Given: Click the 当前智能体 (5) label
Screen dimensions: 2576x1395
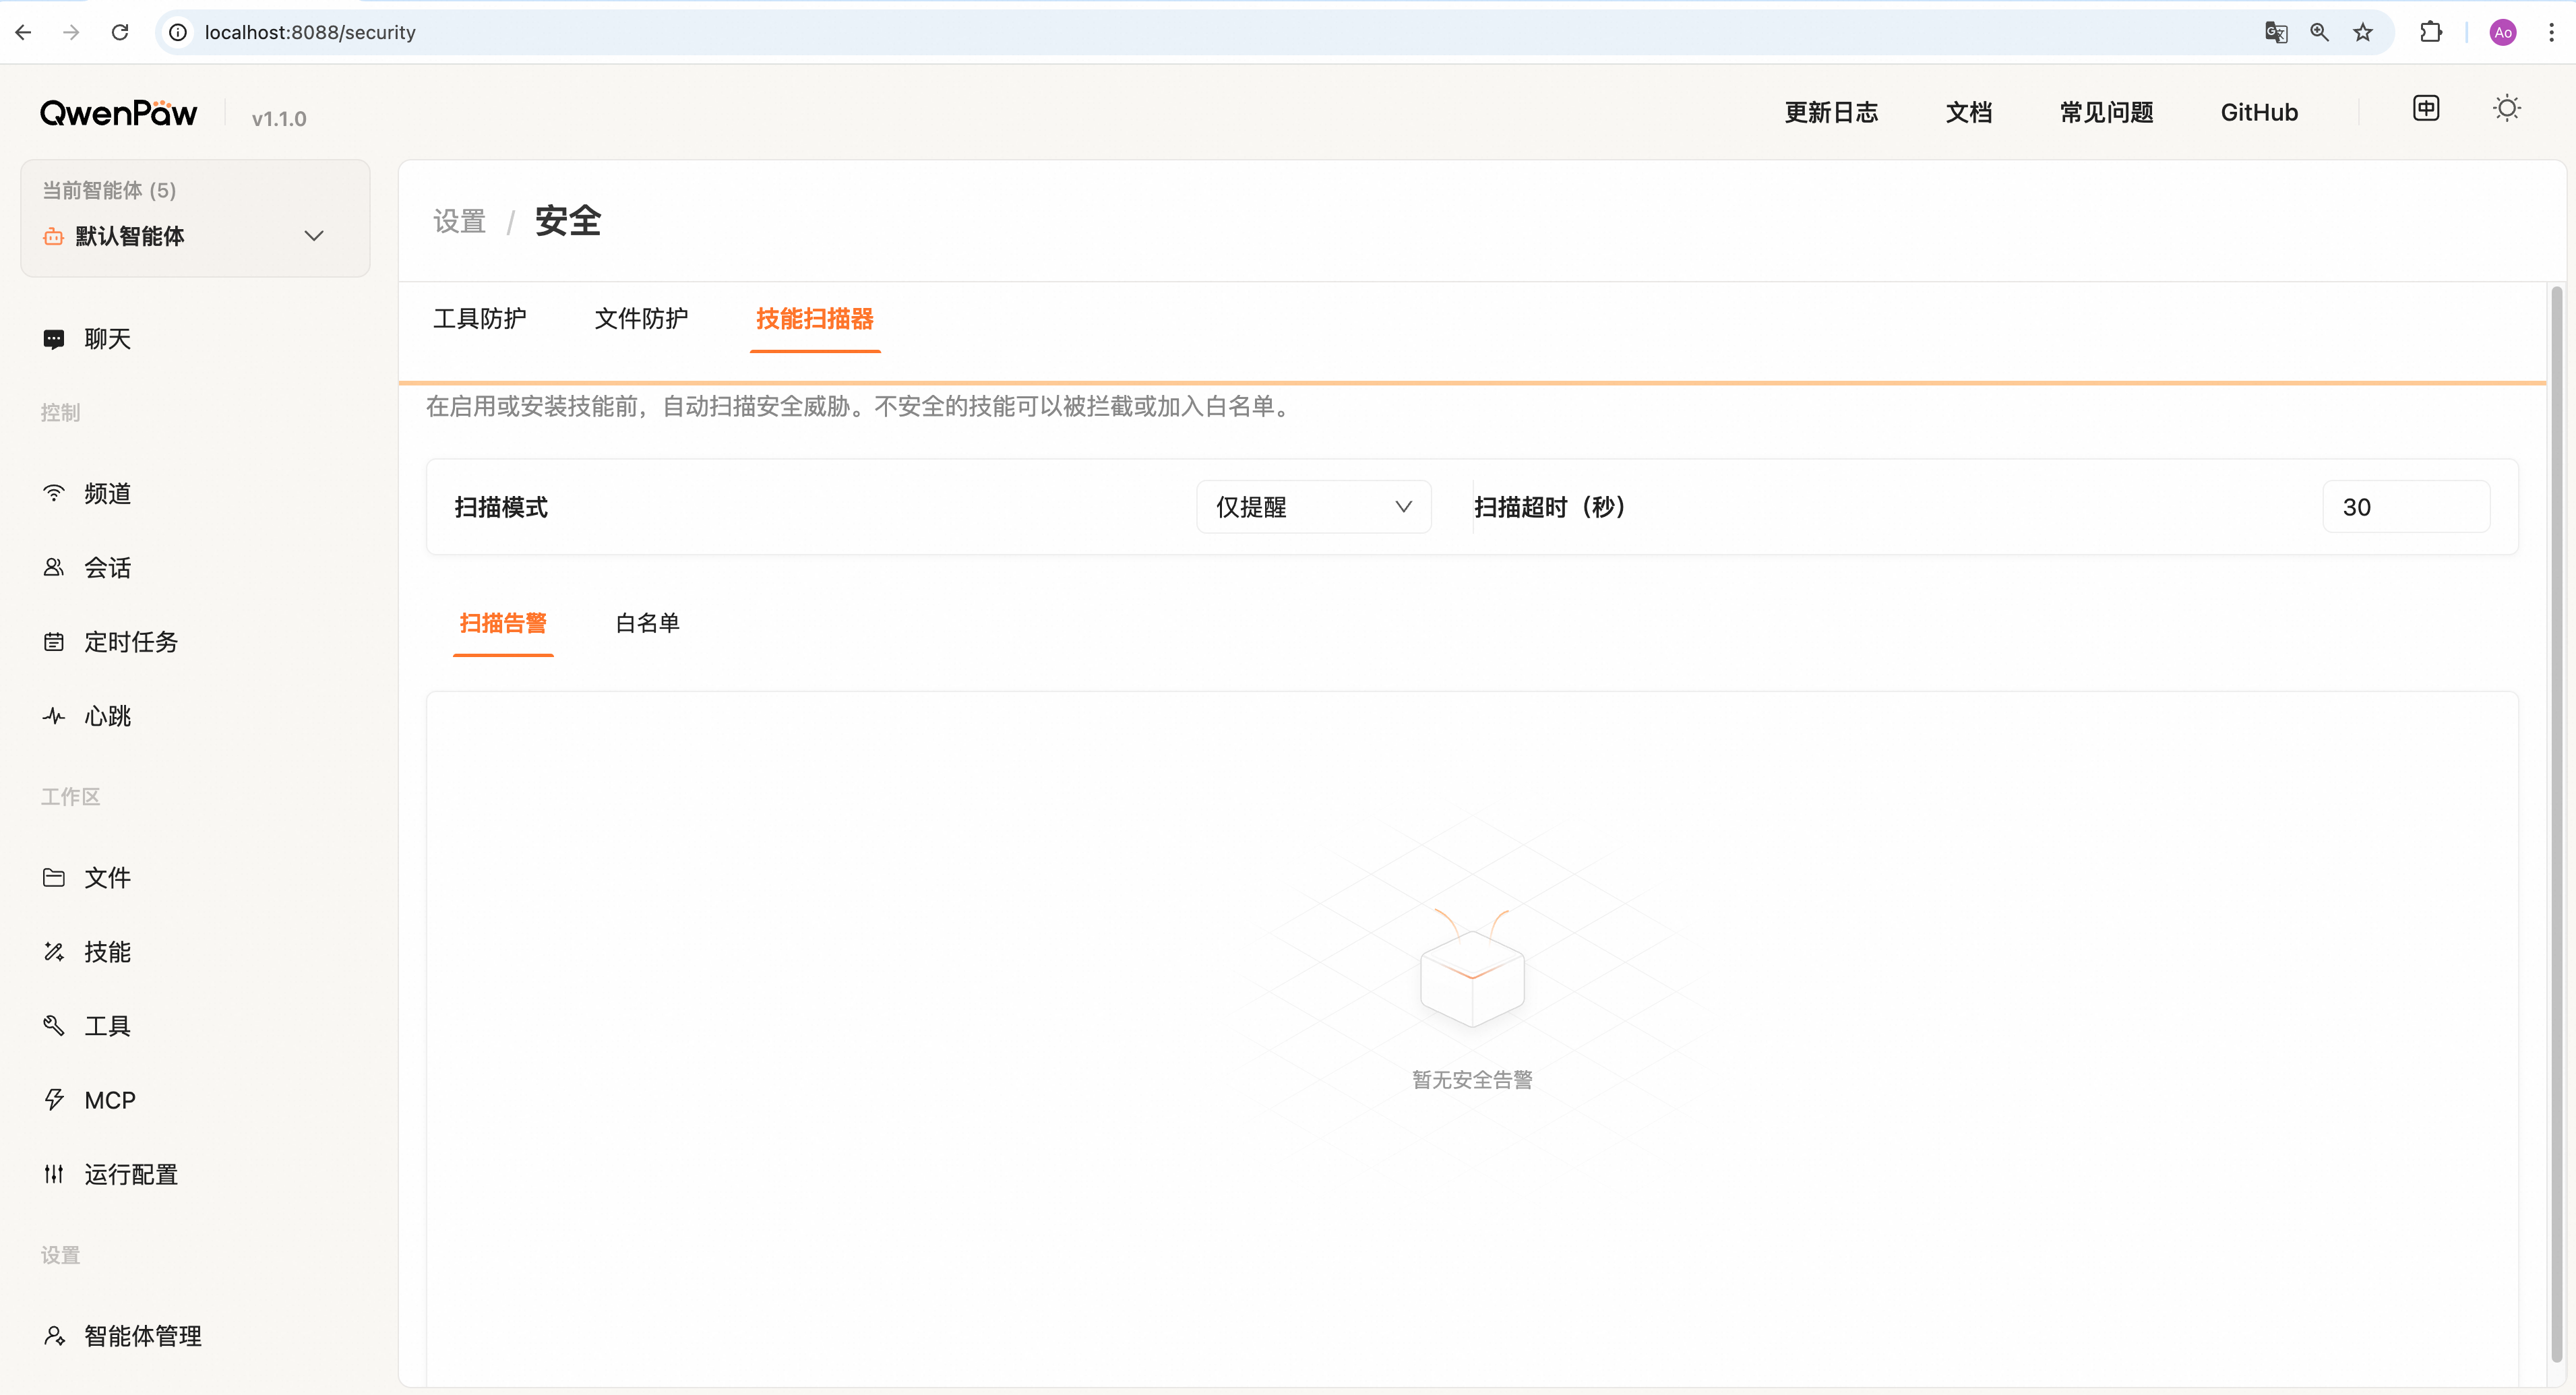Looking at the screenshot, I should pos(109,190).
